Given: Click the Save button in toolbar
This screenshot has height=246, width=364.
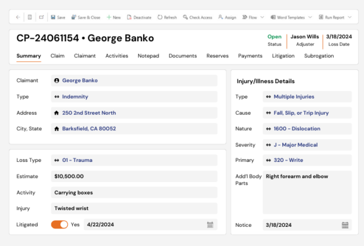Looking at the screenshot, I should (x=58, y=17).
